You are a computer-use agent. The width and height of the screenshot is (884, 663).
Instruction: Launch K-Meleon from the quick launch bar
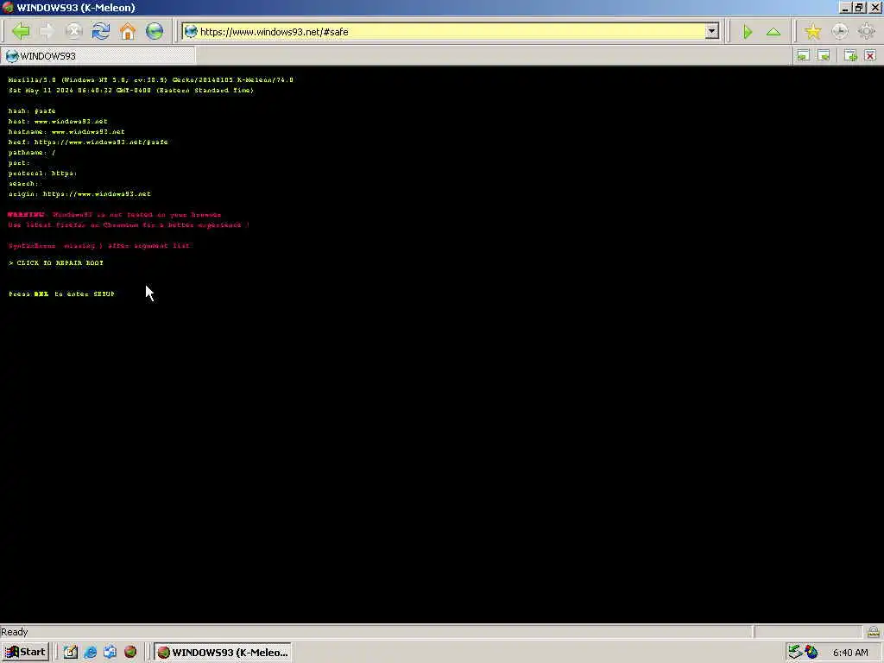(x=130, y=652)
